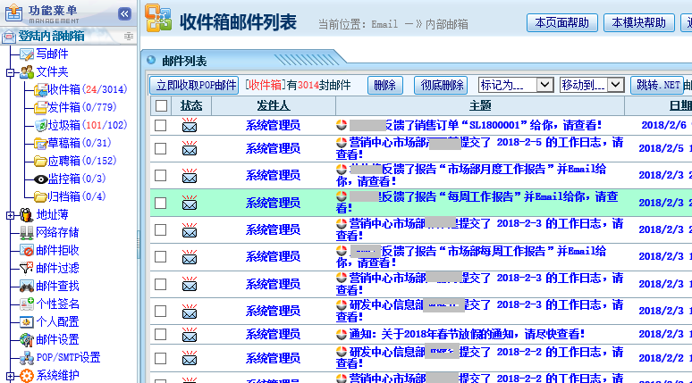692x383 pixels.
Task: Collapse the function menu sidebar
Action: (x=124, y=13)
